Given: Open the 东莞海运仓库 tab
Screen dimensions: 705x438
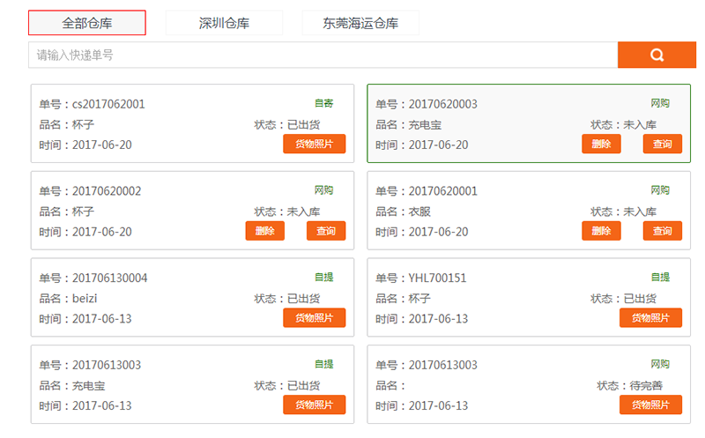Looking at the screenshot, I should (360, 23).
